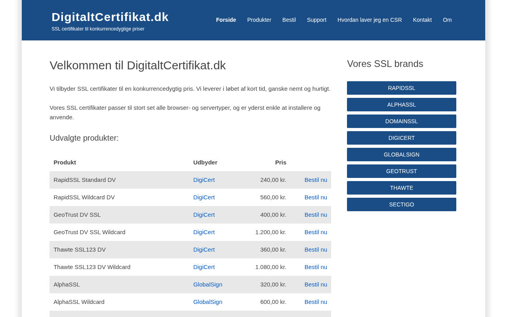Order RapidSSL Standard DV via Bestil nu

pos(315,180)
